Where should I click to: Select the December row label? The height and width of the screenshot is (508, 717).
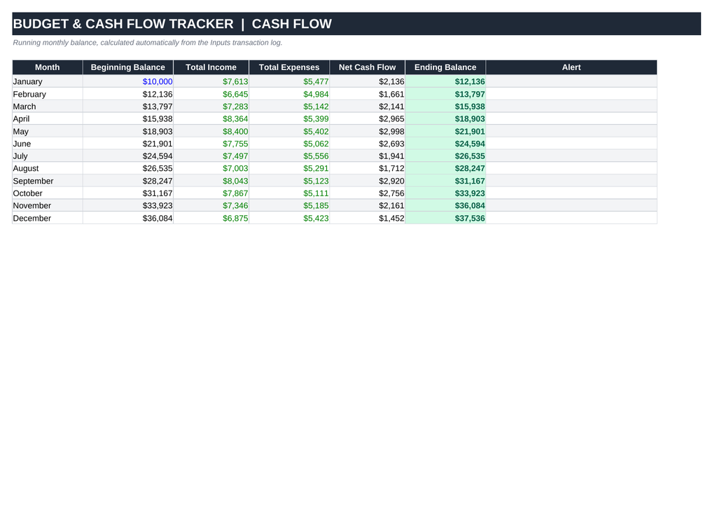48,219
